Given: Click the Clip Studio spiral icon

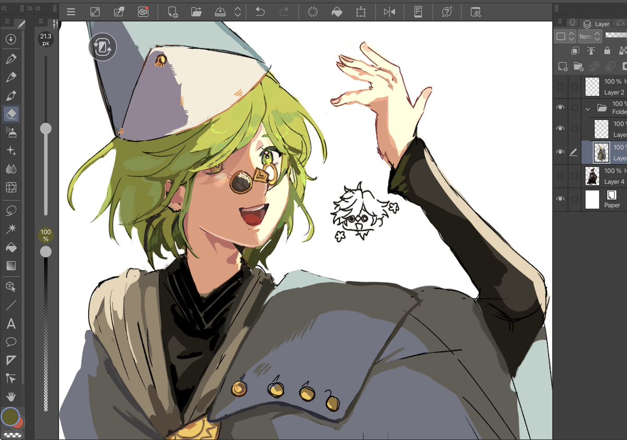Looking at the screenshot, I should coord(143,12).
